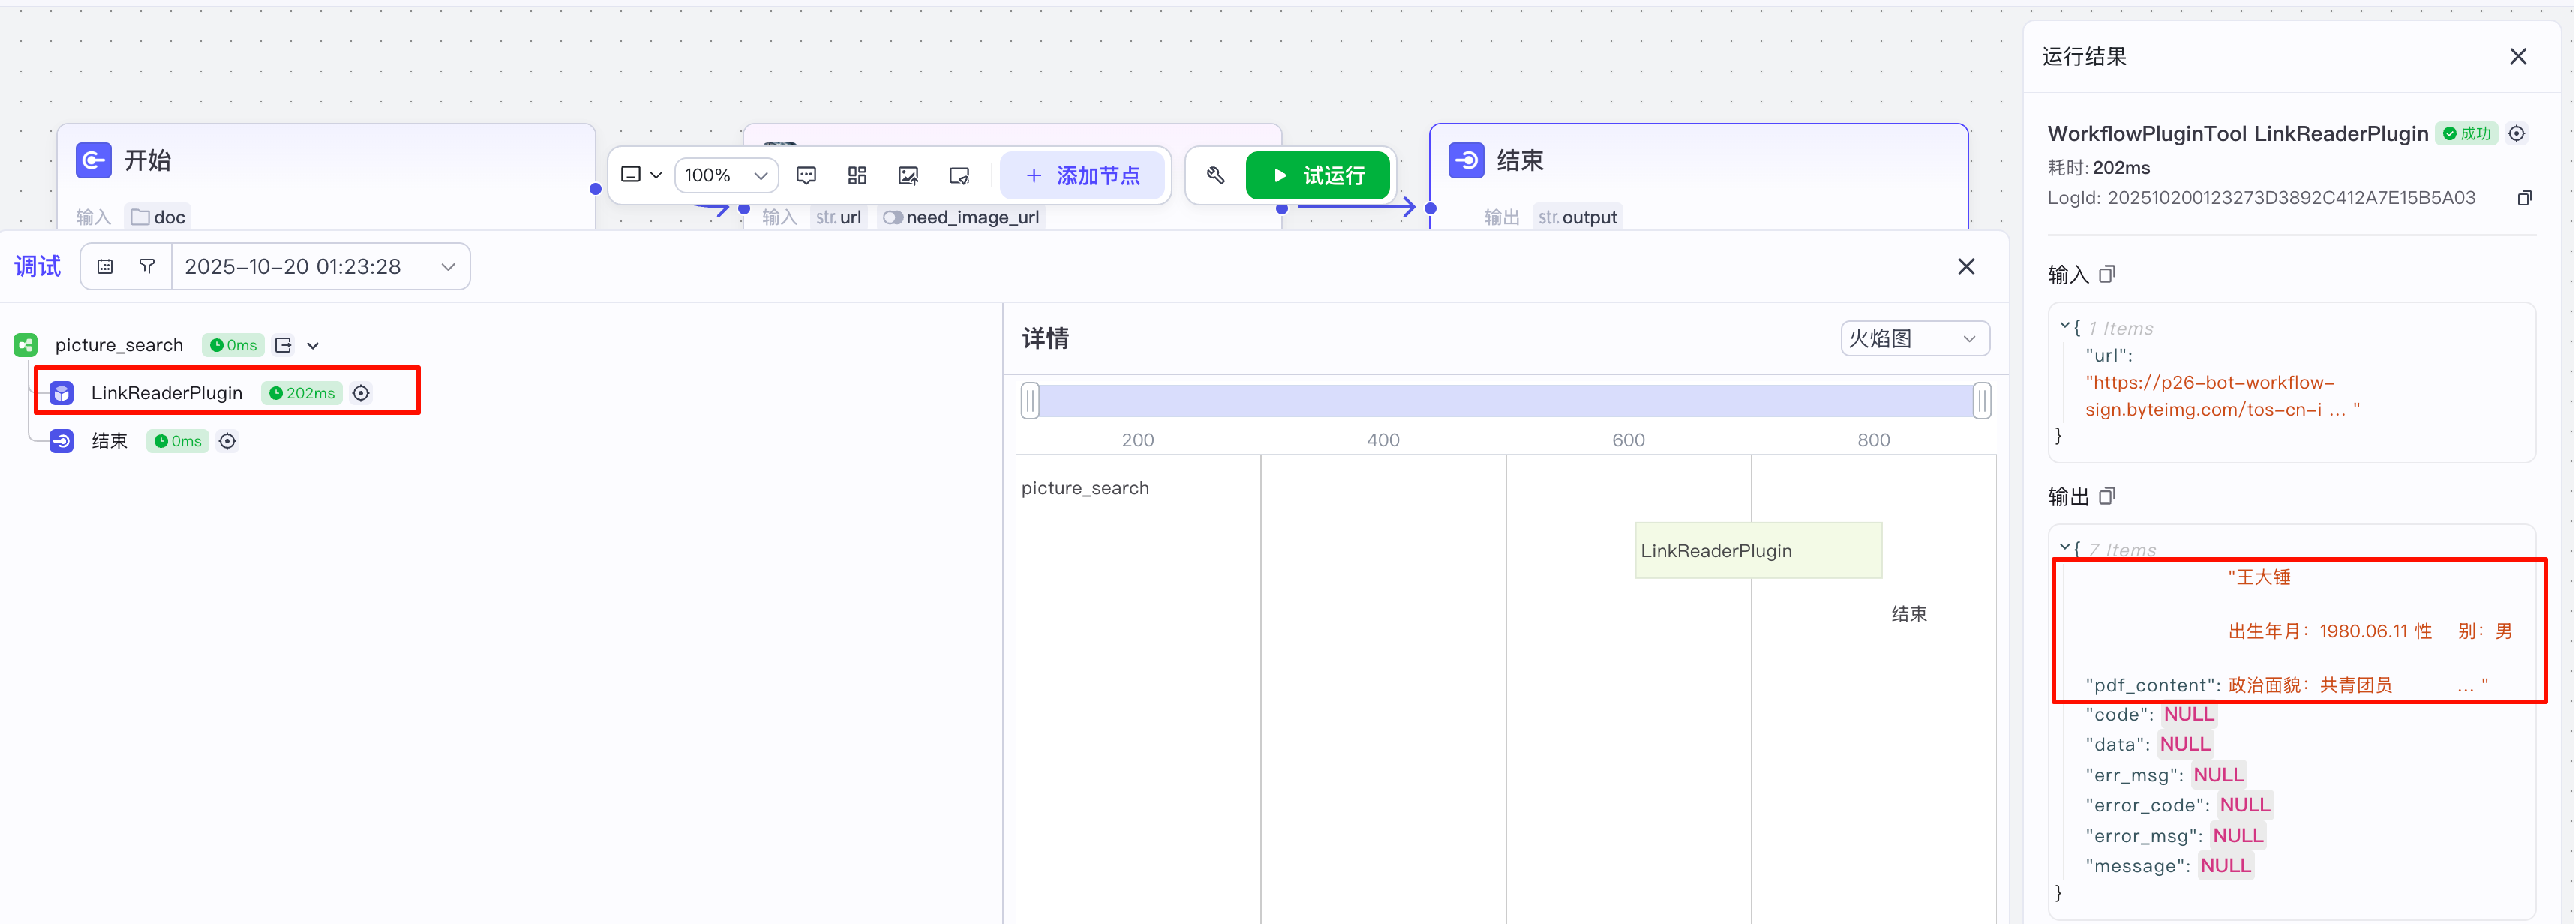Copy the LogId using copy icon
Viewport: 2576px width, 924px height.
pos(2524,198)
